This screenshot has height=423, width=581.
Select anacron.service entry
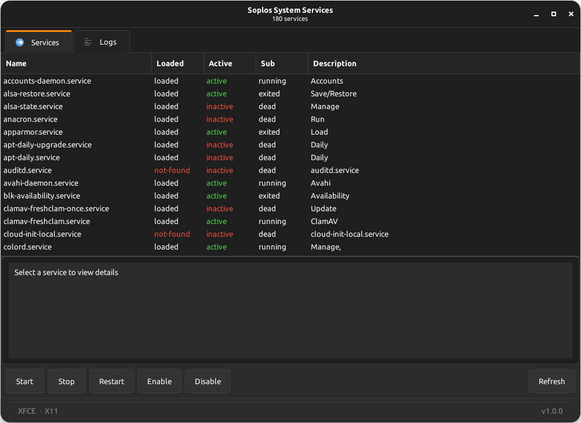tap(290, 119)
